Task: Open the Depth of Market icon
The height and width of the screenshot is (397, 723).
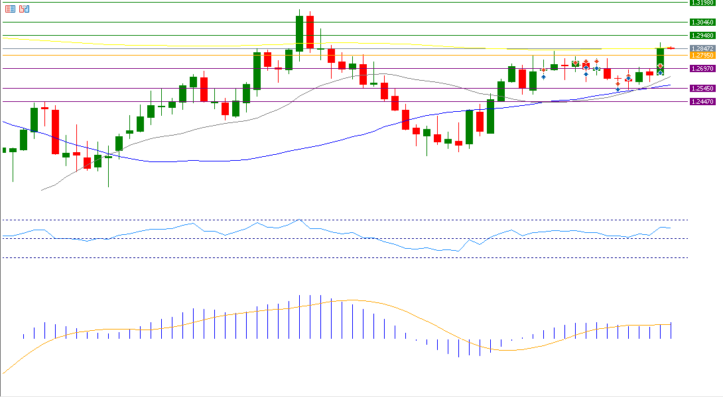Action: click(x=25, y=9)
